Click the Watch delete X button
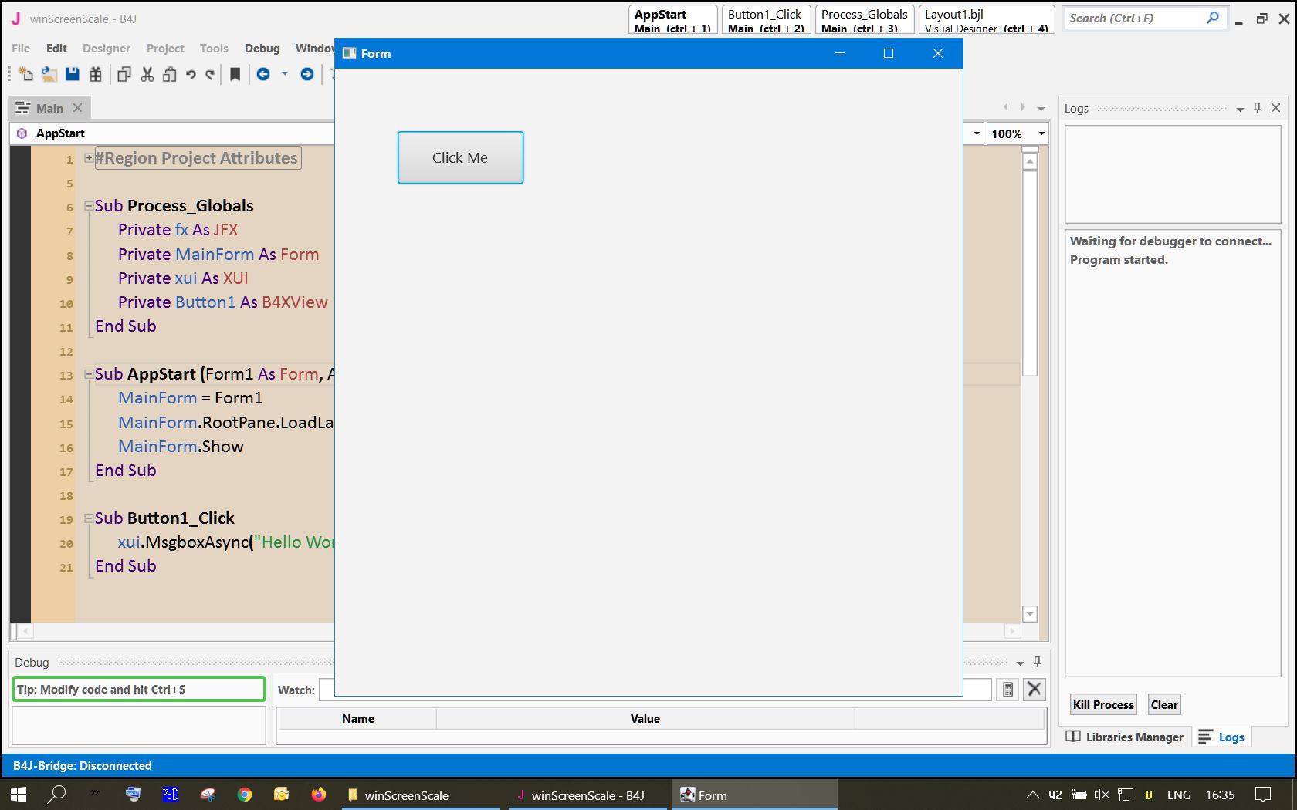 tap(1035, 690)
